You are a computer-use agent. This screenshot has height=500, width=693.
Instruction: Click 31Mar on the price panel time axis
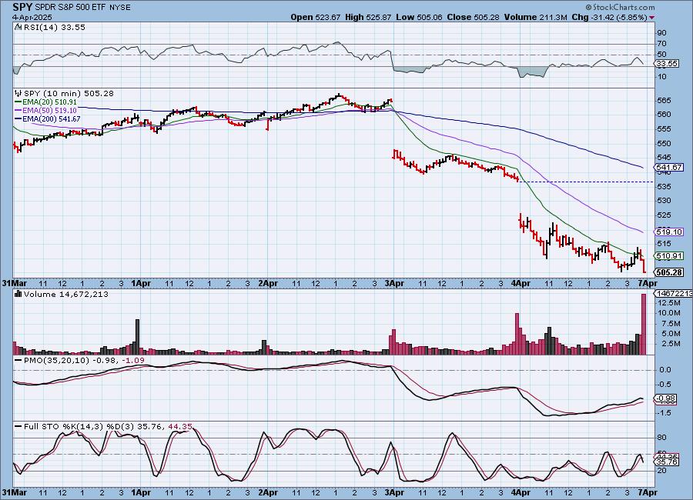(13, 283)
